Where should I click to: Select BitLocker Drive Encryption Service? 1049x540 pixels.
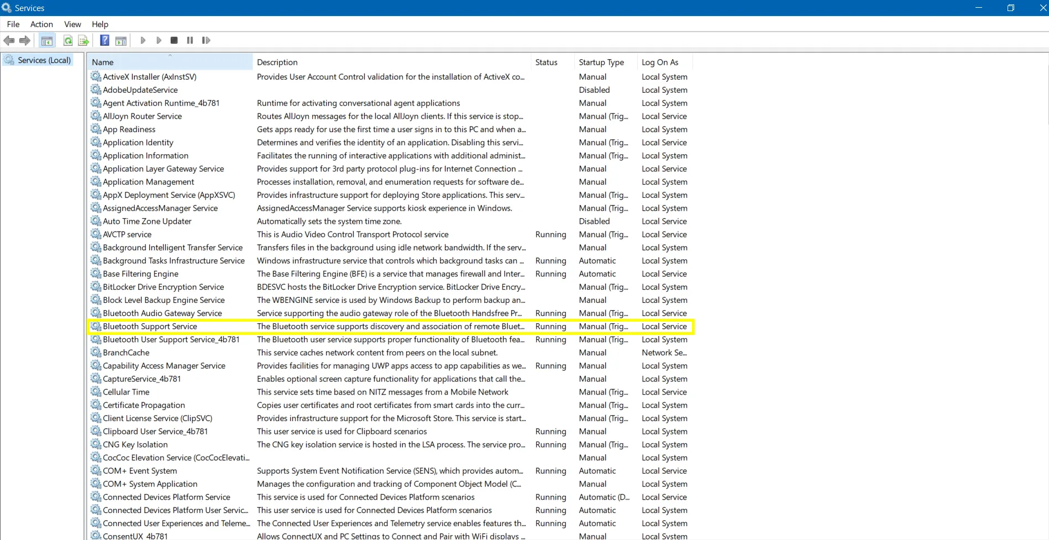click(x=164, y=287)
